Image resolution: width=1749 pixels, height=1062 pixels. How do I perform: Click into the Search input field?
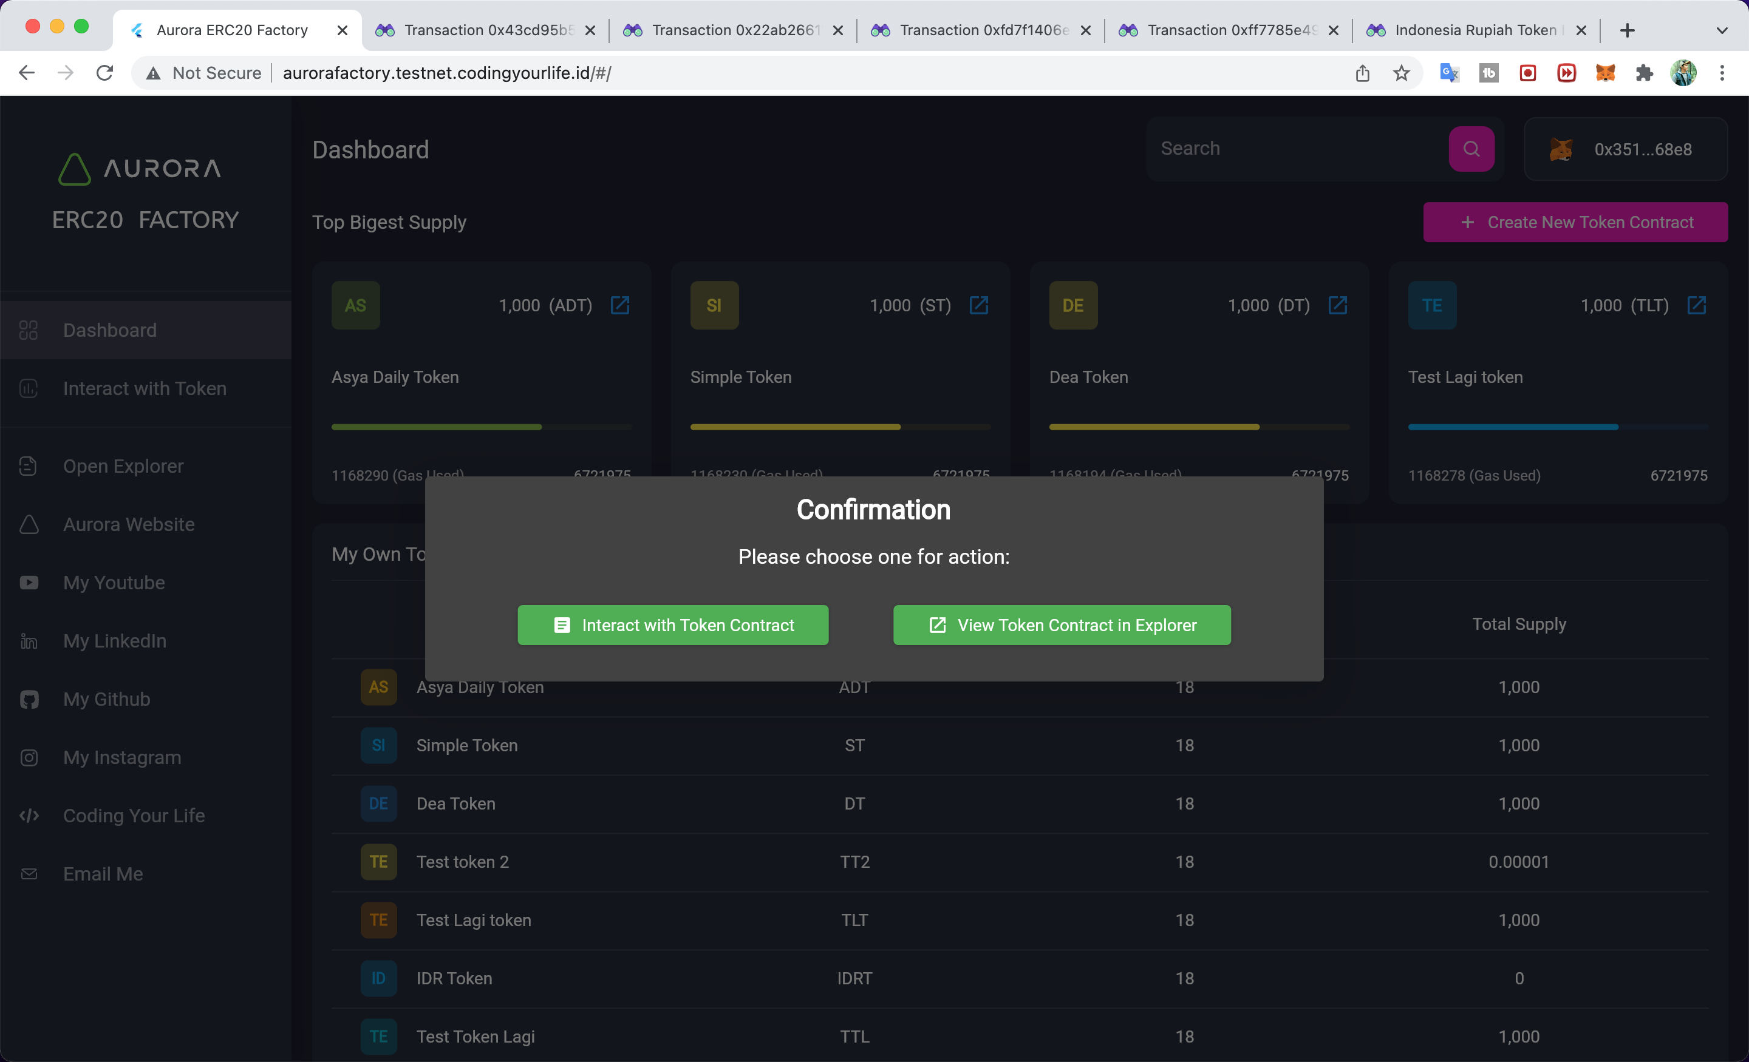coord(1295,149)
